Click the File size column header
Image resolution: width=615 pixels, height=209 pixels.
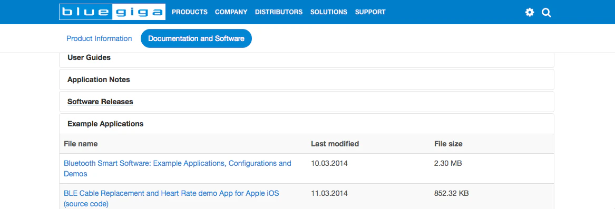(448, 144)
